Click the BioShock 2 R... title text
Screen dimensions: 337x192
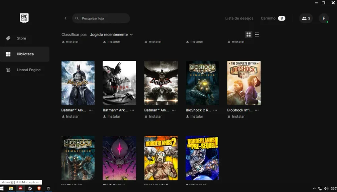click(x=198, y=110)
